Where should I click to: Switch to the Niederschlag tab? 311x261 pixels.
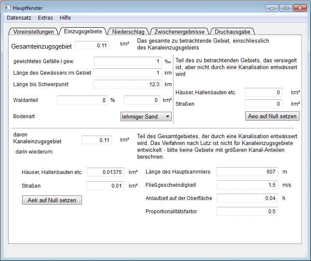[x=128, y=32]
